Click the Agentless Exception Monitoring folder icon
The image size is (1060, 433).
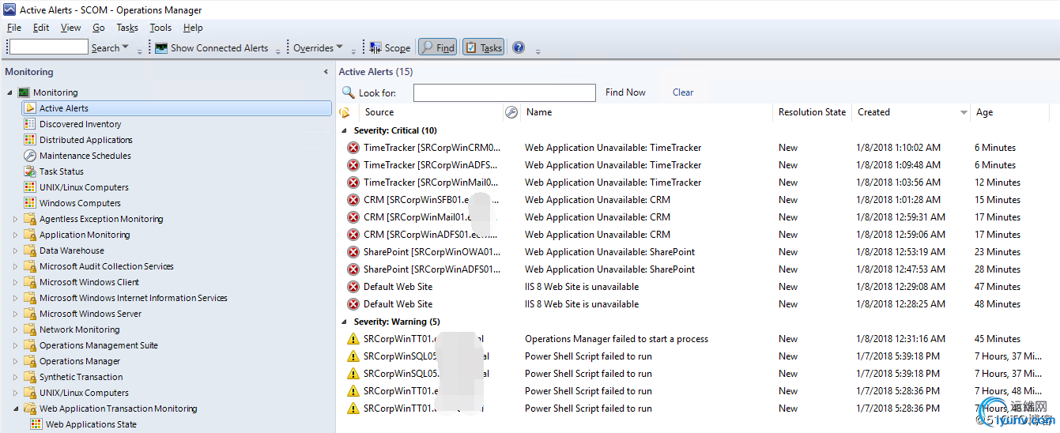click(x=30, y=219)
